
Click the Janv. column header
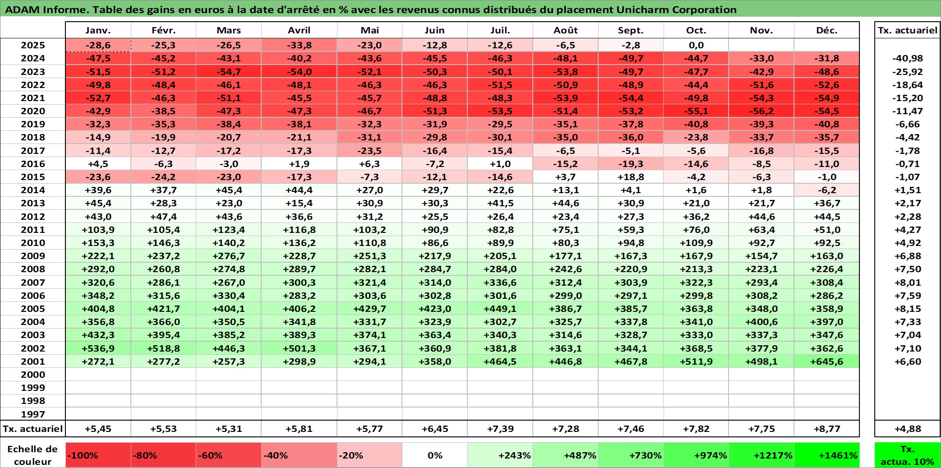[x=98, y=30]
